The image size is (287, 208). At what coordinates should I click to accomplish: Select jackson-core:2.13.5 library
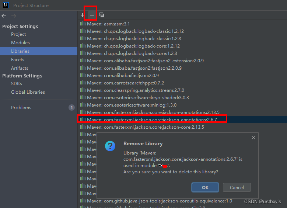pyautogui.click(x=145, y=127)
